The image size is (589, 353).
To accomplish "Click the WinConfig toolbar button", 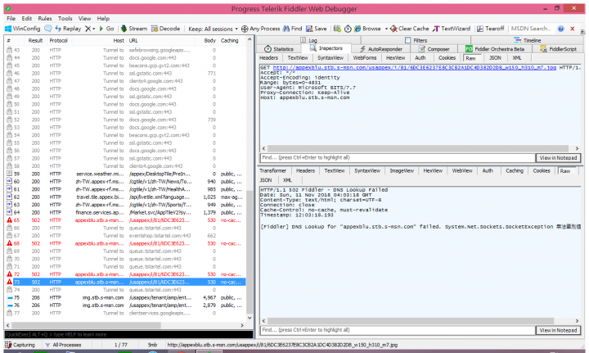I will coord(23,29).
